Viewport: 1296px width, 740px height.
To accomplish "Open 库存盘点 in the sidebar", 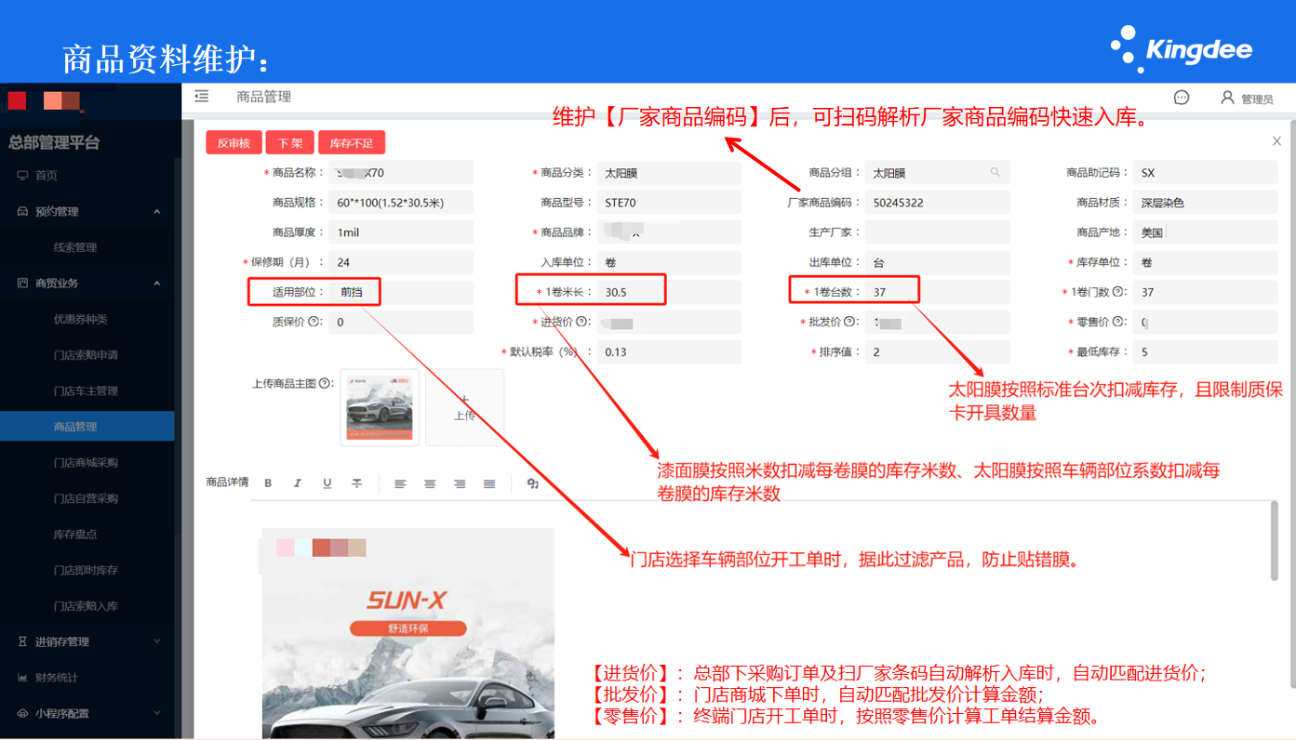I will [x=75, y=535].
